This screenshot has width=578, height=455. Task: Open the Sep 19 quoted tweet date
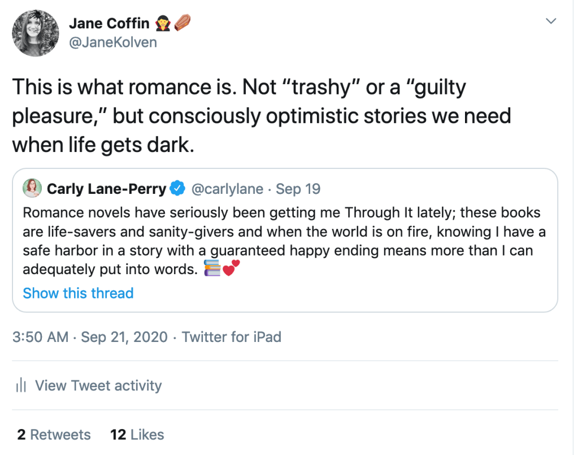(298, 189)
